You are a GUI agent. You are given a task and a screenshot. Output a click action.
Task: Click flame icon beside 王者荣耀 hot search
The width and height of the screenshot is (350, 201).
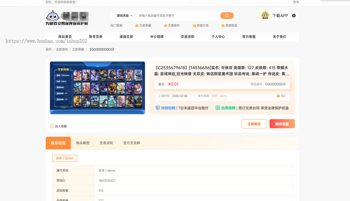137,26
